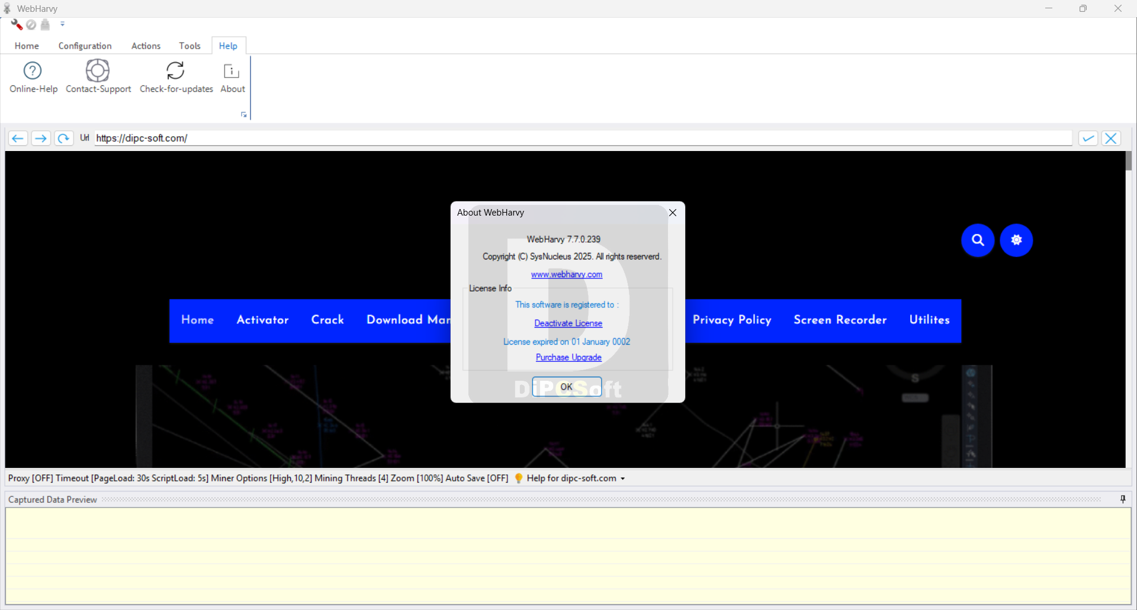
Task: Click the blue search icon on the webpage
Action: coord(978,240)
